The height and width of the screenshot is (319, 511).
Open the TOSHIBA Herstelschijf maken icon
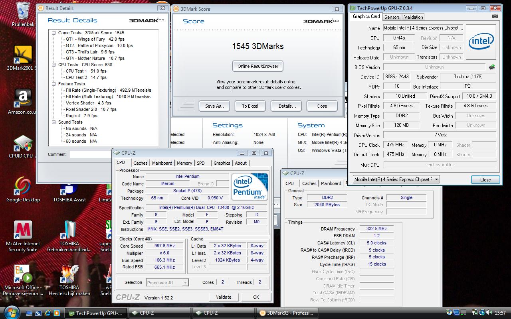69,280
